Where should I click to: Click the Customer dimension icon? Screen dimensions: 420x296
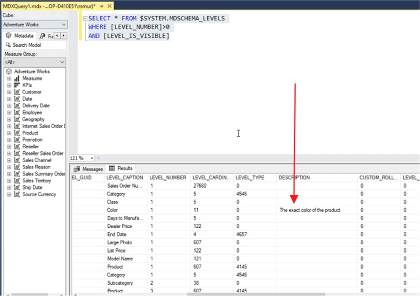point(17,92)
